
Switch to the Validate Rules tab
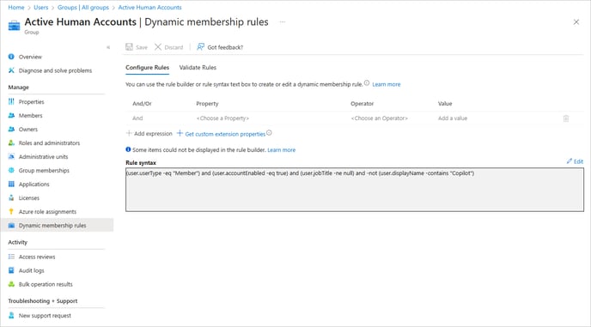[198, 68]
